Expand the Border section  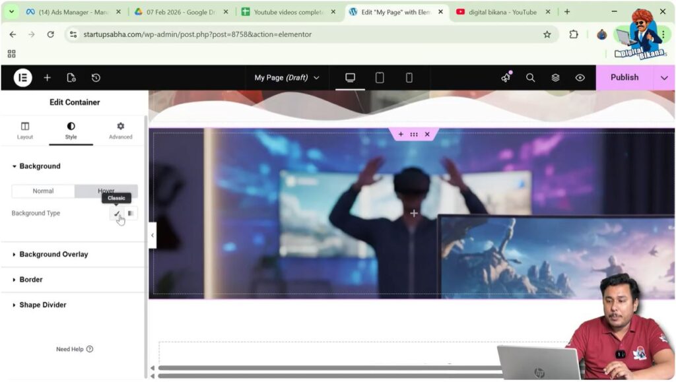pyautogui.click(x=30, y=279)
